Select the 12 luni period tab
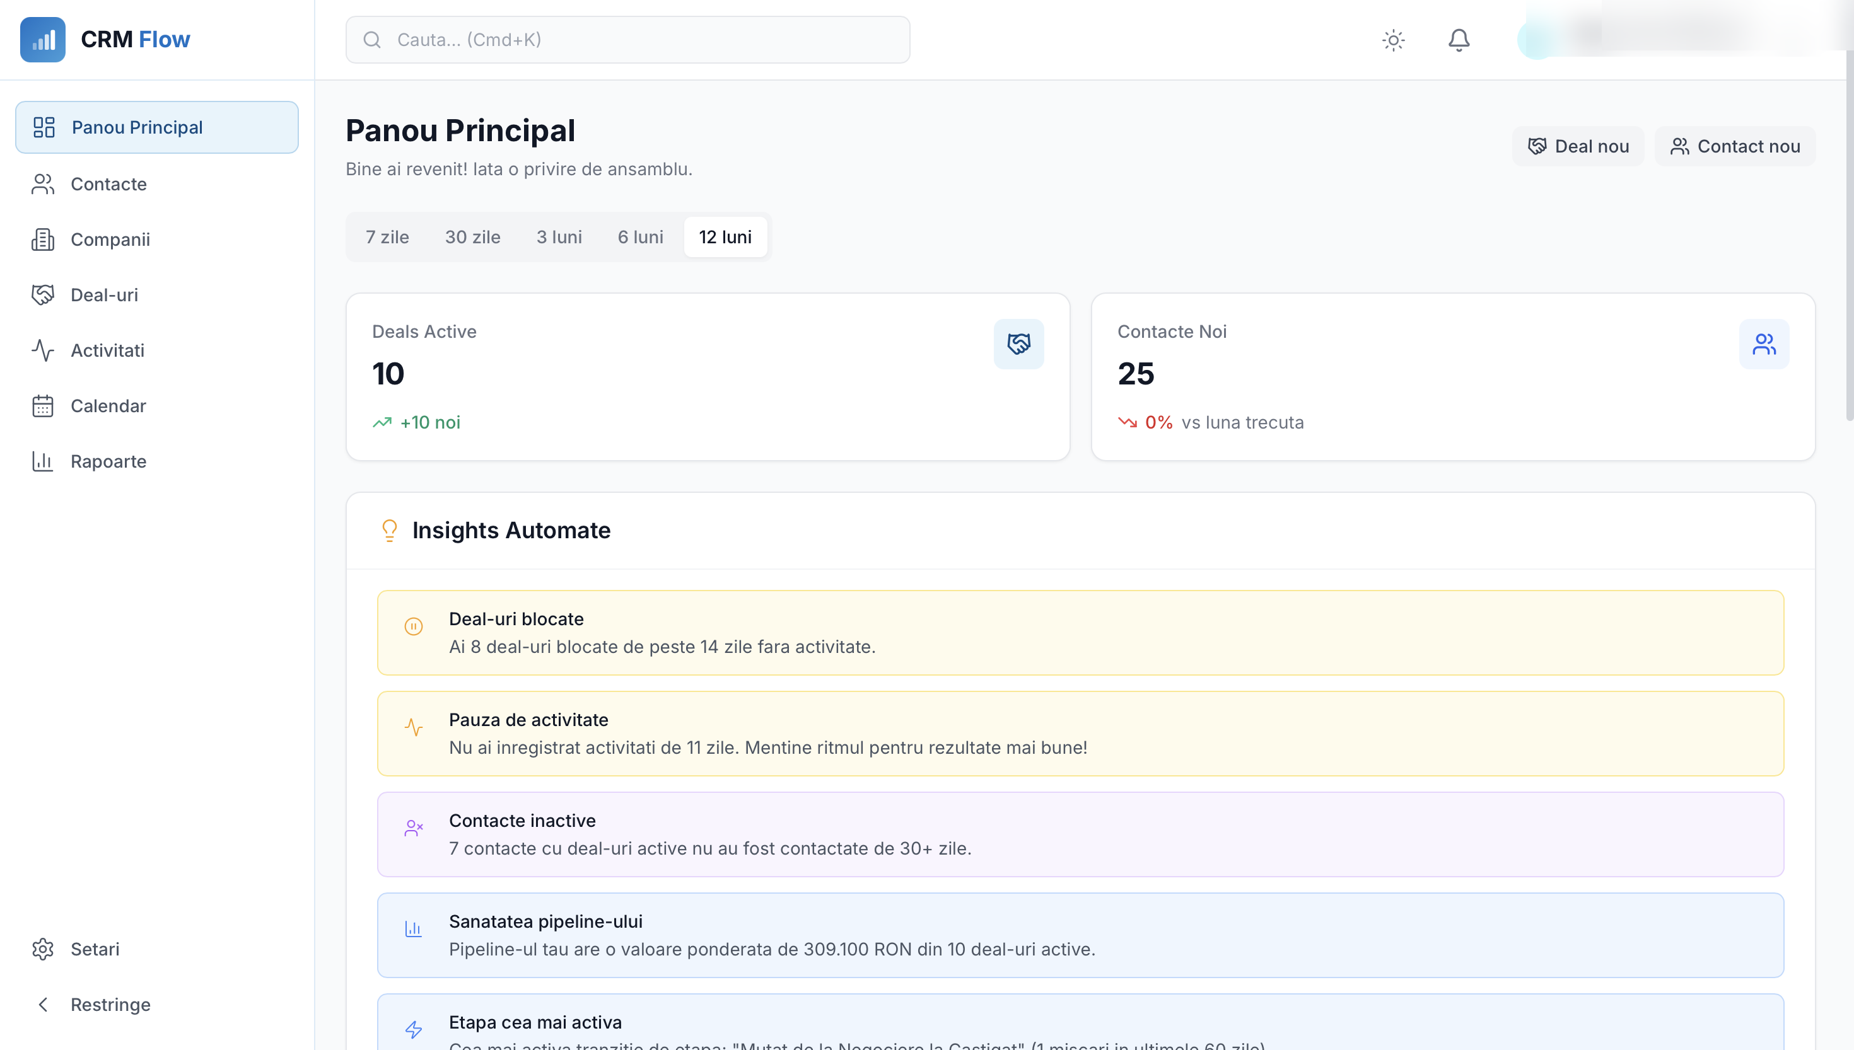The image size is (1854, 1050). coord(725,236)
